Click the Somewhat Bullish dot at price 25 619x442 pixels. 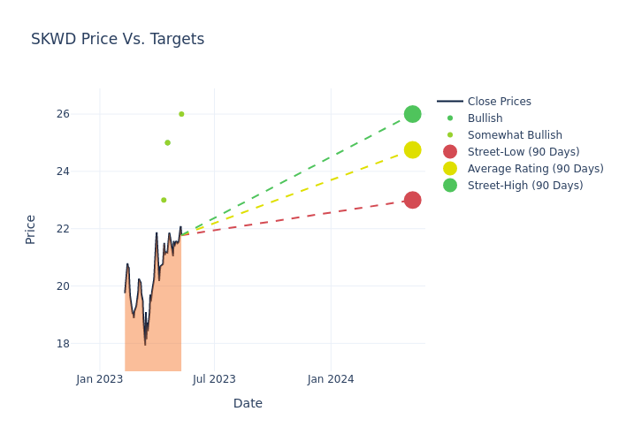[167, 142]
